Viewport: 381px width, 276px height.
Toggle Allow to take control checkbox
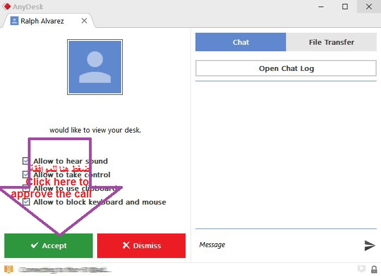point(26,175)
